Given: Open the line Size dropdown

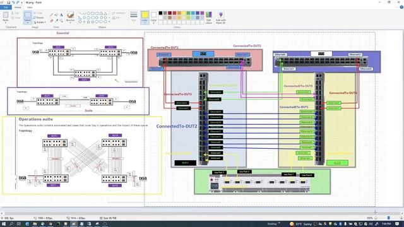Looking at the screenshot, I should point(133,17).
